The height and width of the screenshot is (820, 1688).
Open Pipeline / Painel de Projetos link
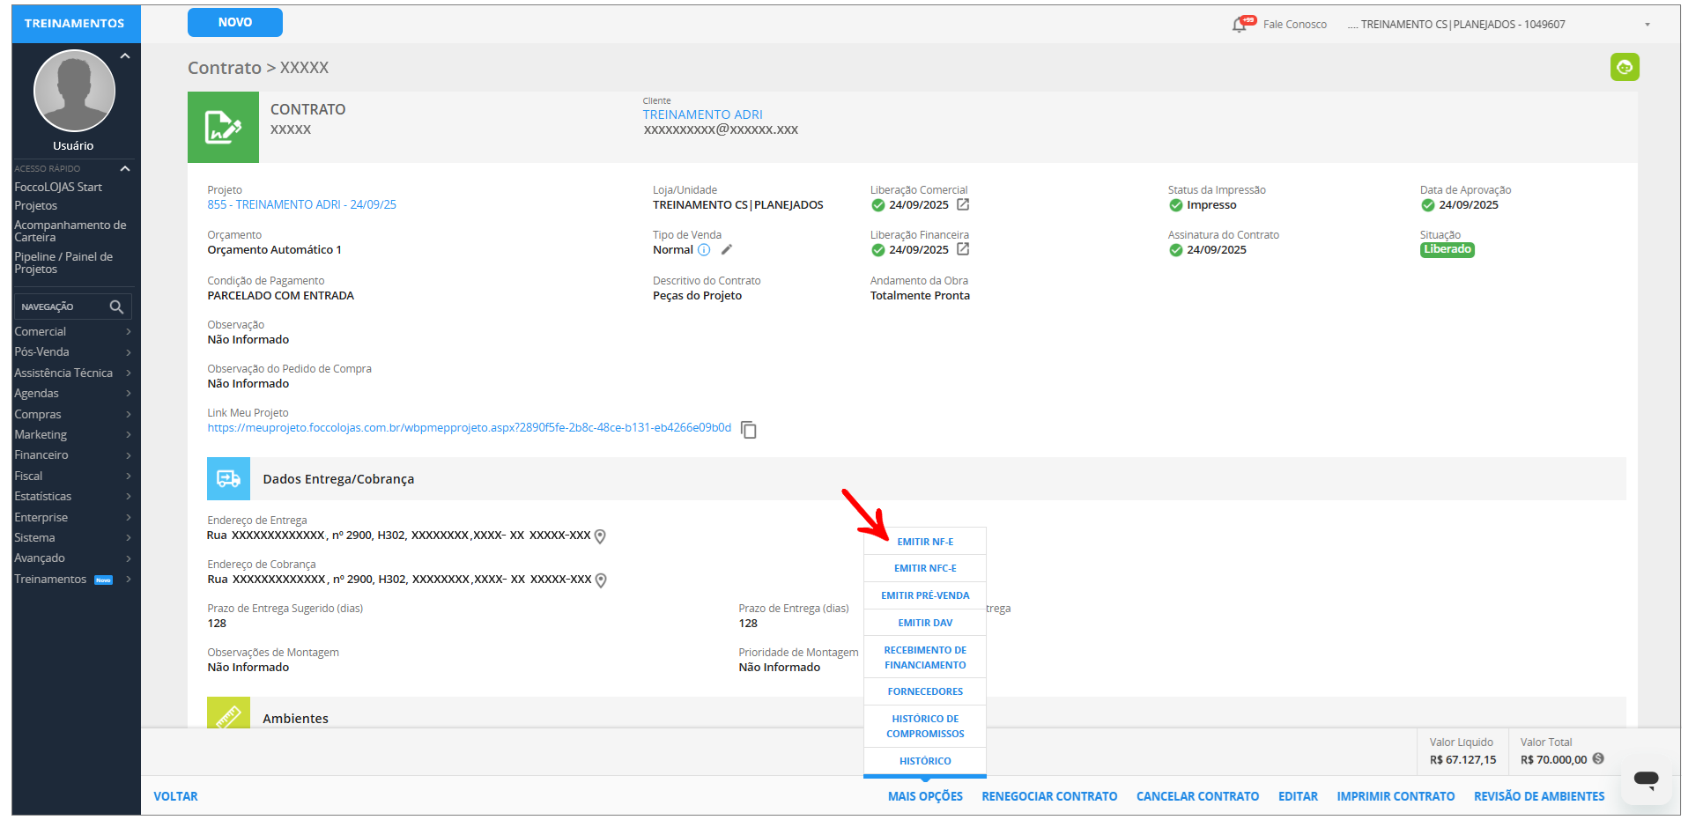pos(63,262)
